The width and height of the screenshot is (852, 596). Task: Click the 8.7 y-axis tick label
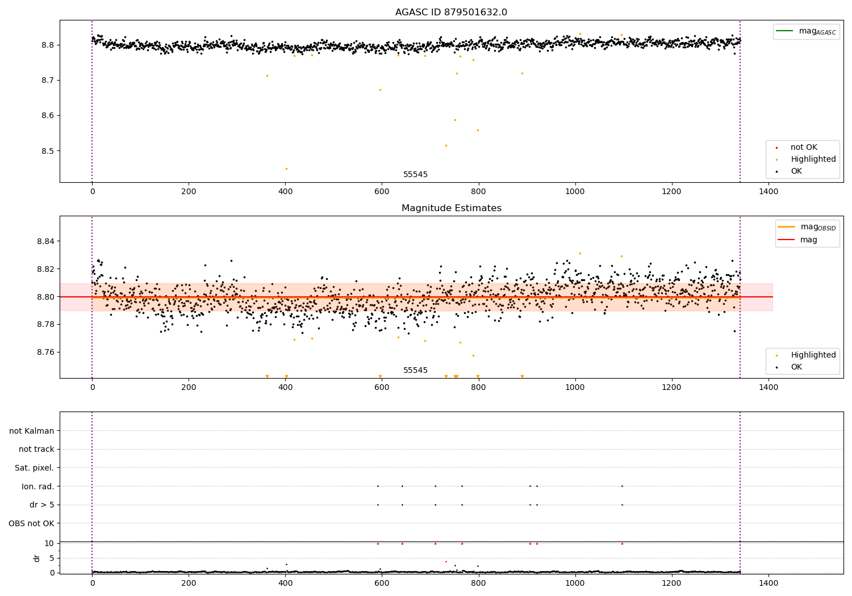[48, 81]
